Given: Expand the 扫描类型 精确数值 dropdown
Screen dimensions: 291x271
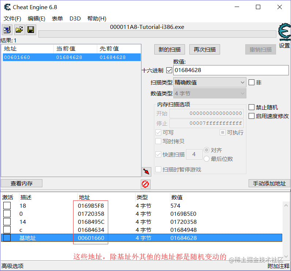Looking at the screenshot, I should tap(210, 82).
